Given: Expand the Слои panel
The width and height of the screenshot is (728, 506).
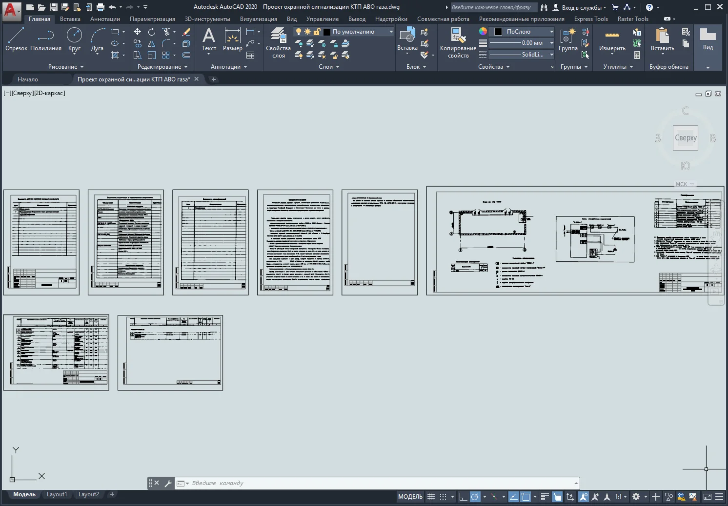Looking at the screenshot, I should pyautogui.click(x=329, y=67).
